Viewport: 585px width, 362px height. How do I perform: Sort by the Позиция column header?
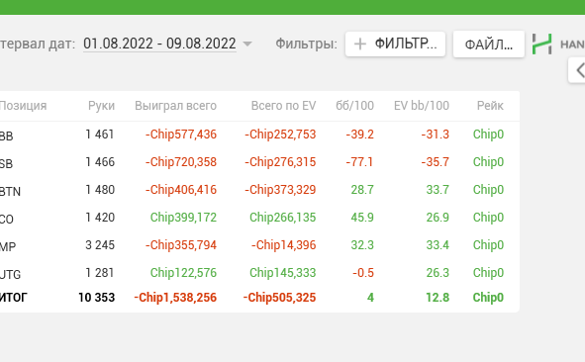pos(23,106)
